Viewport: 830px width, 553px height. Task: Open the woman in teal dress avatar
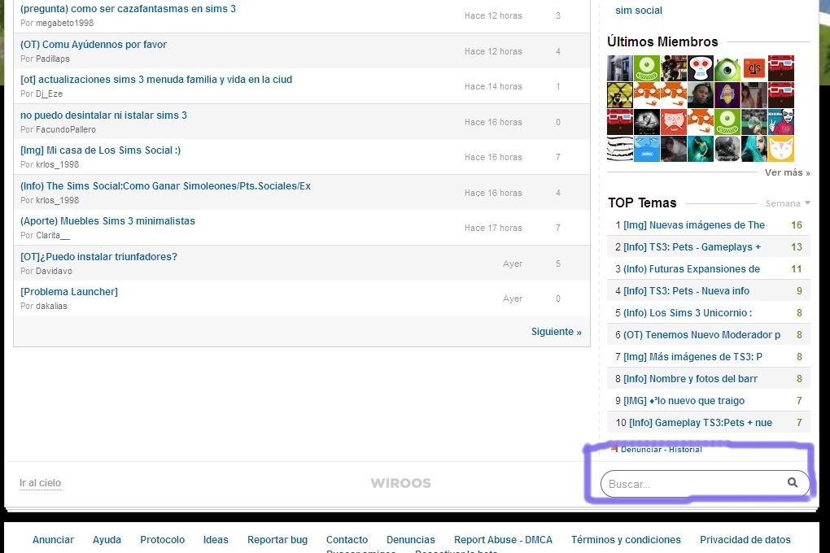tap(701, 149)
